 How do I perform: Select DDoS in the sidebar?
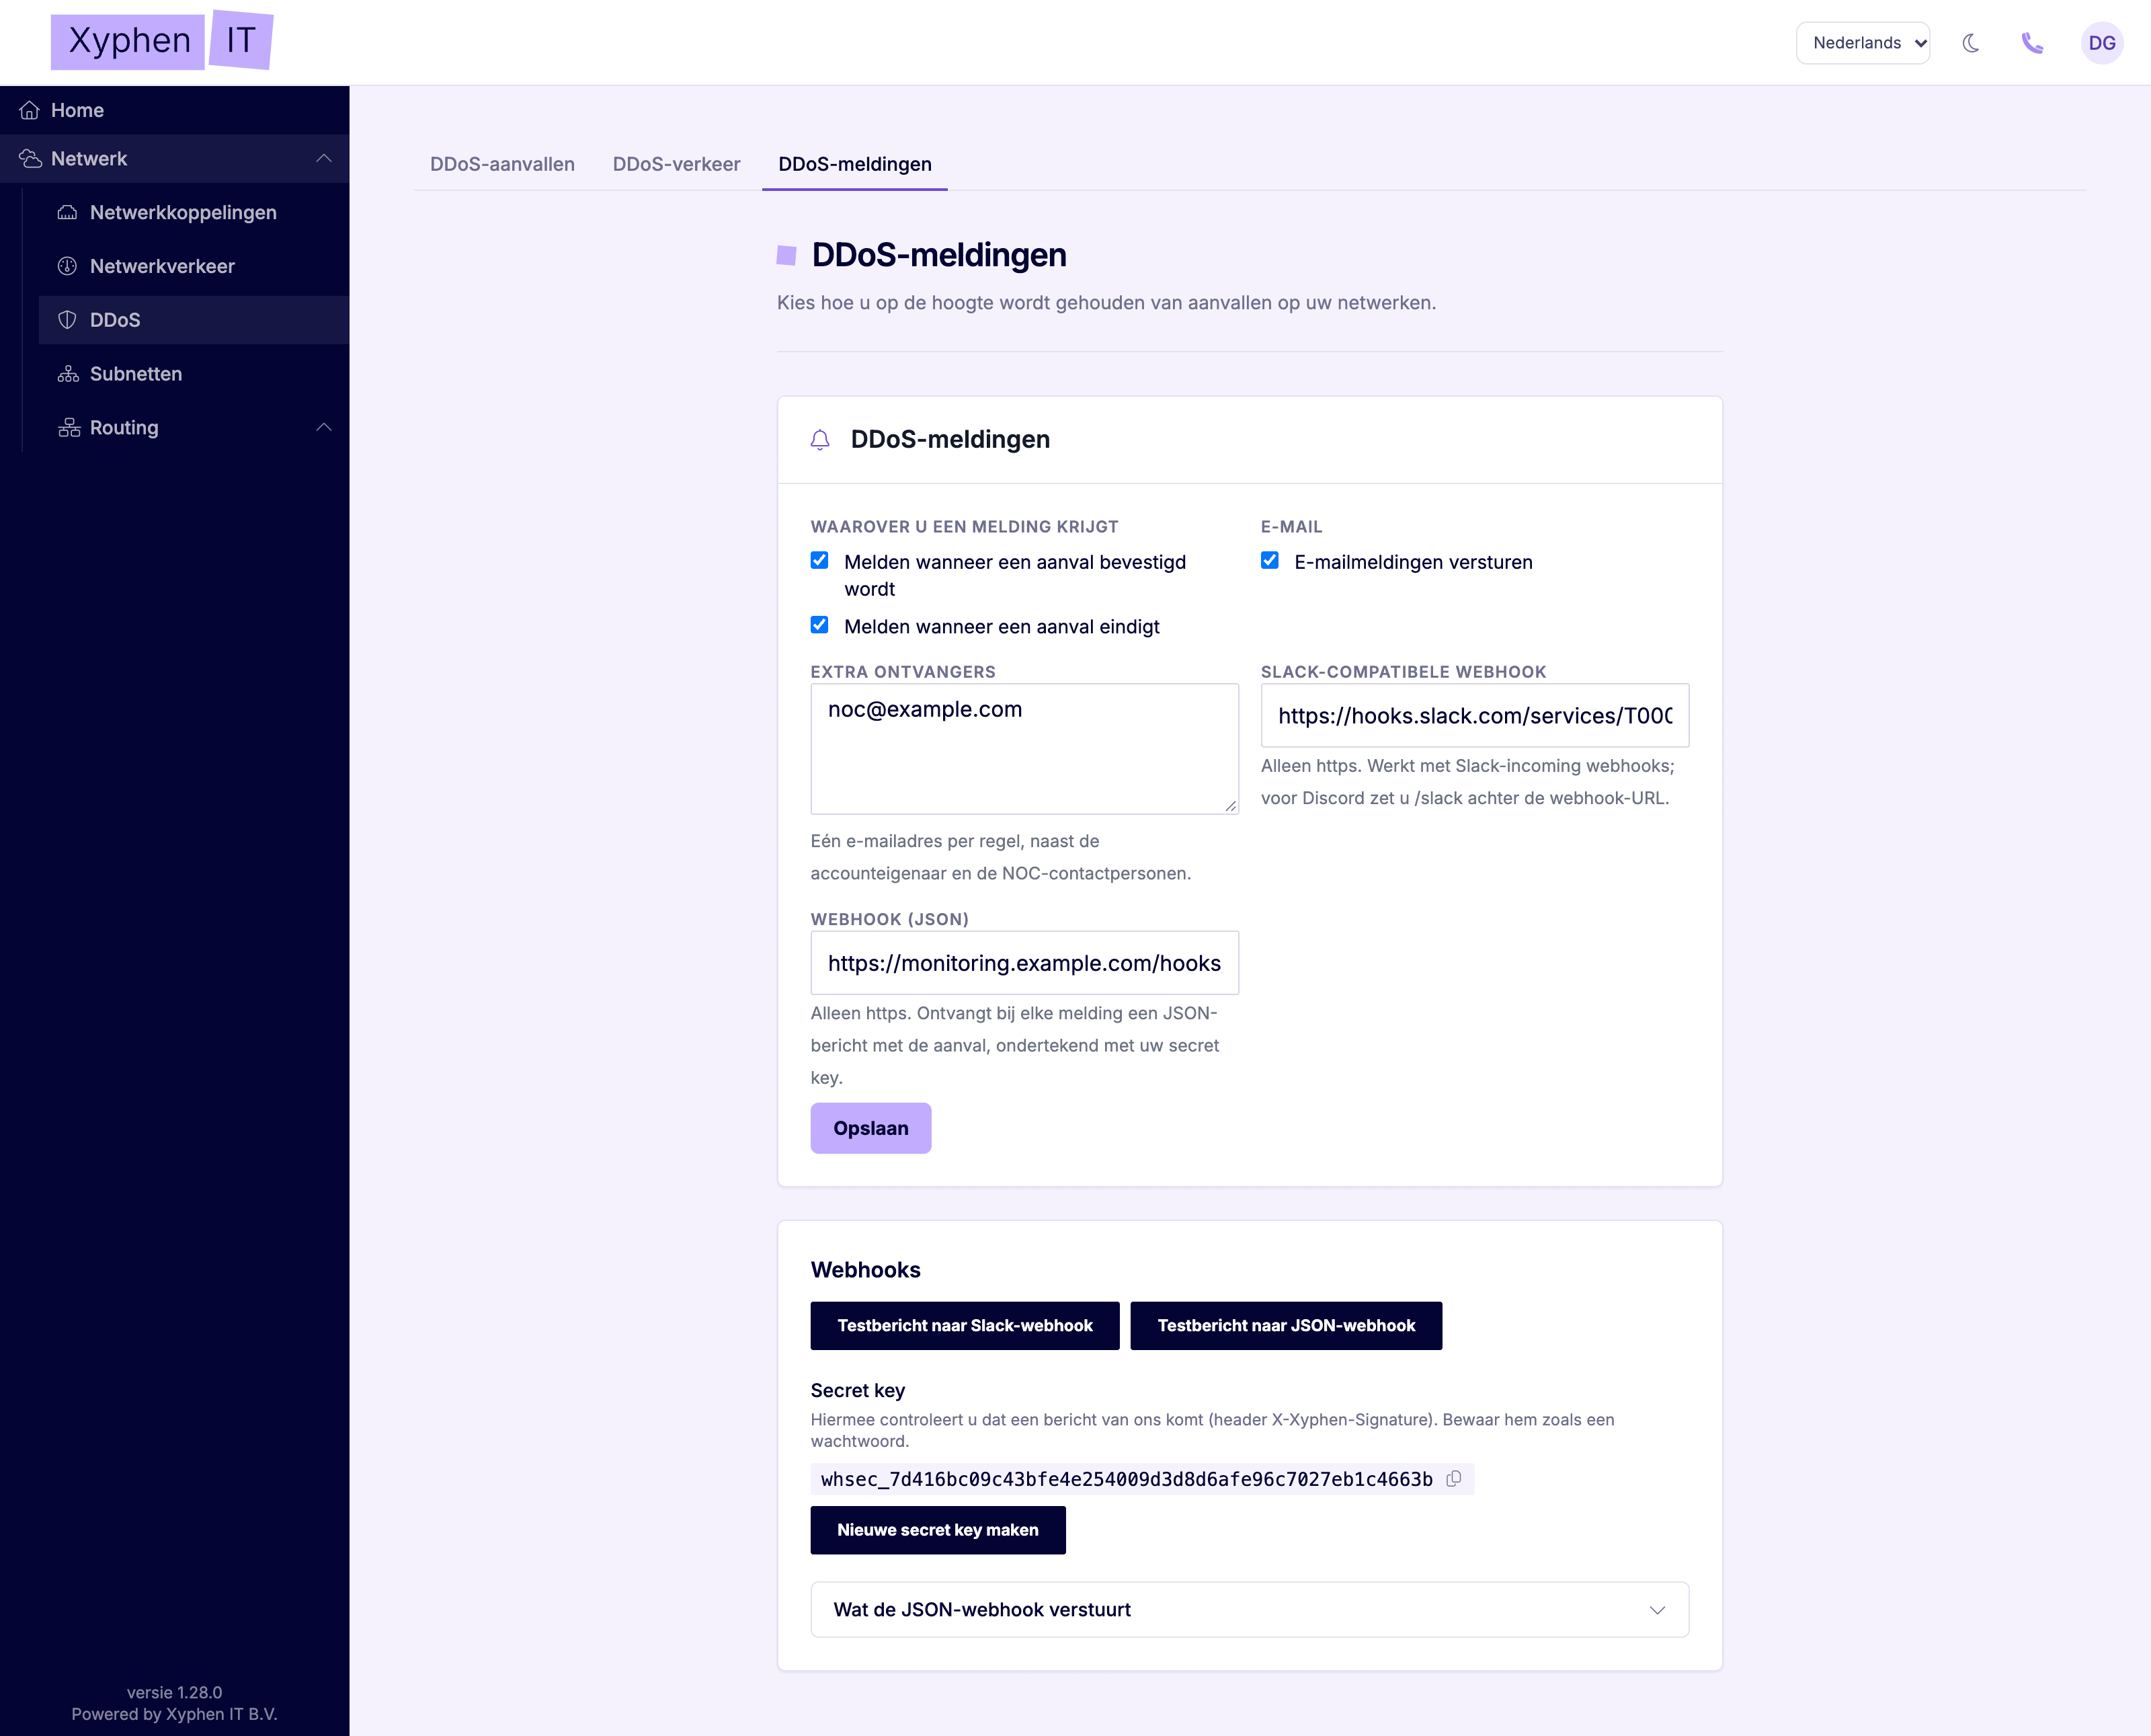(194, 320)
